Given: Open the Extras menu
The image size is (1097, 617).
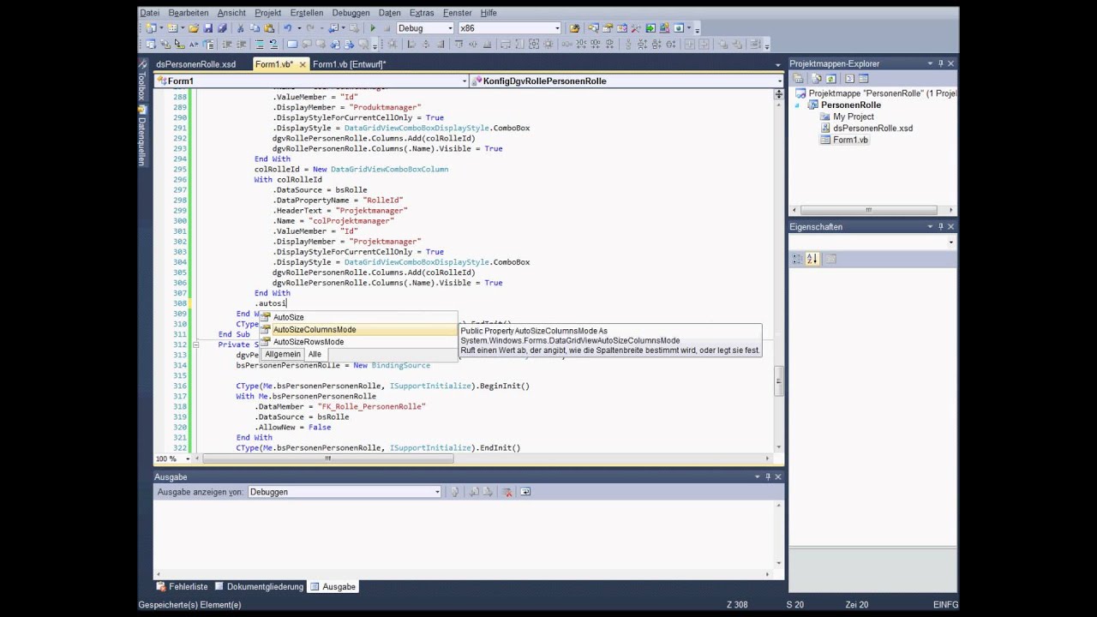Looking at the screenshot, I should pos(422,13).
